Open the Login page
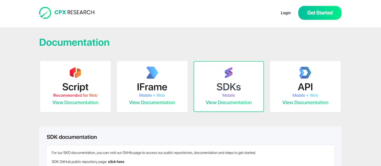Screen dimensions: 381x166 click(x=286, y=13)
